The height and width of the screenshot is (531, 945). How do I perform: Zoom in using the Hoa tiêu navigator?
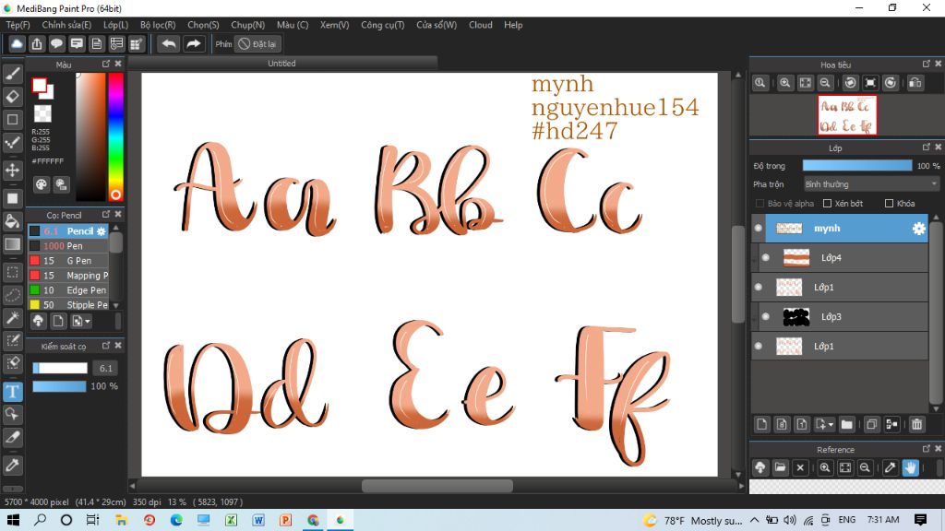(784, 83)
